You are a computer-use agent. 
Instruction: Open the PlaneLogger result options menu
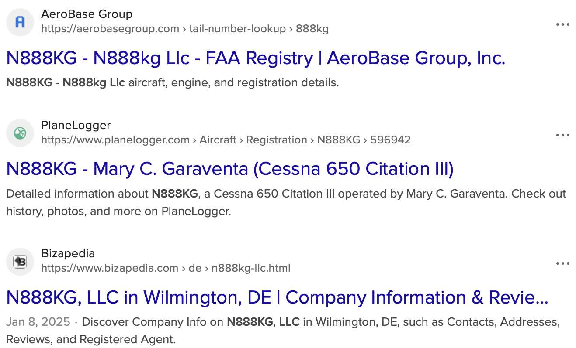click(562, 136)
